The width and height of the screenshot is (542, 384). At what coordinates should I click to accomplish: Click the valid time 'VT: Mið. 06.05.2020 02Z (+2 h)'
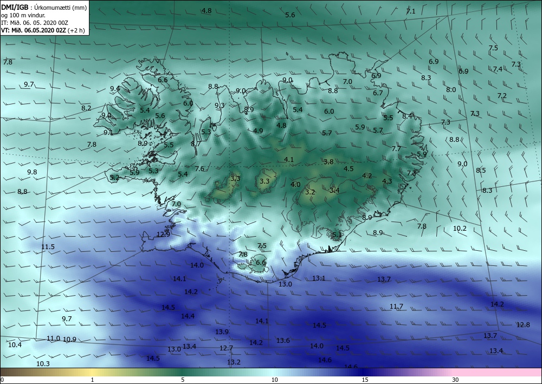click(44, 30)
